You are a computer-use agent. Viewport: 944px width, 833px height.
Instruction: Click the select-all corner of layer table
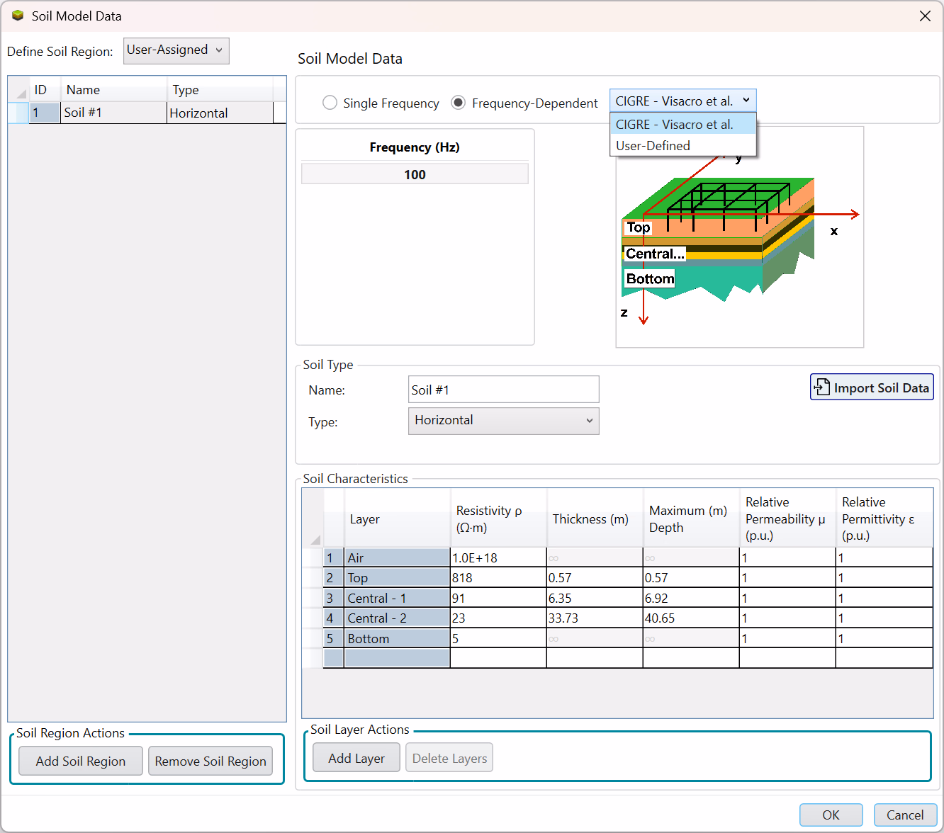(313, 518)
